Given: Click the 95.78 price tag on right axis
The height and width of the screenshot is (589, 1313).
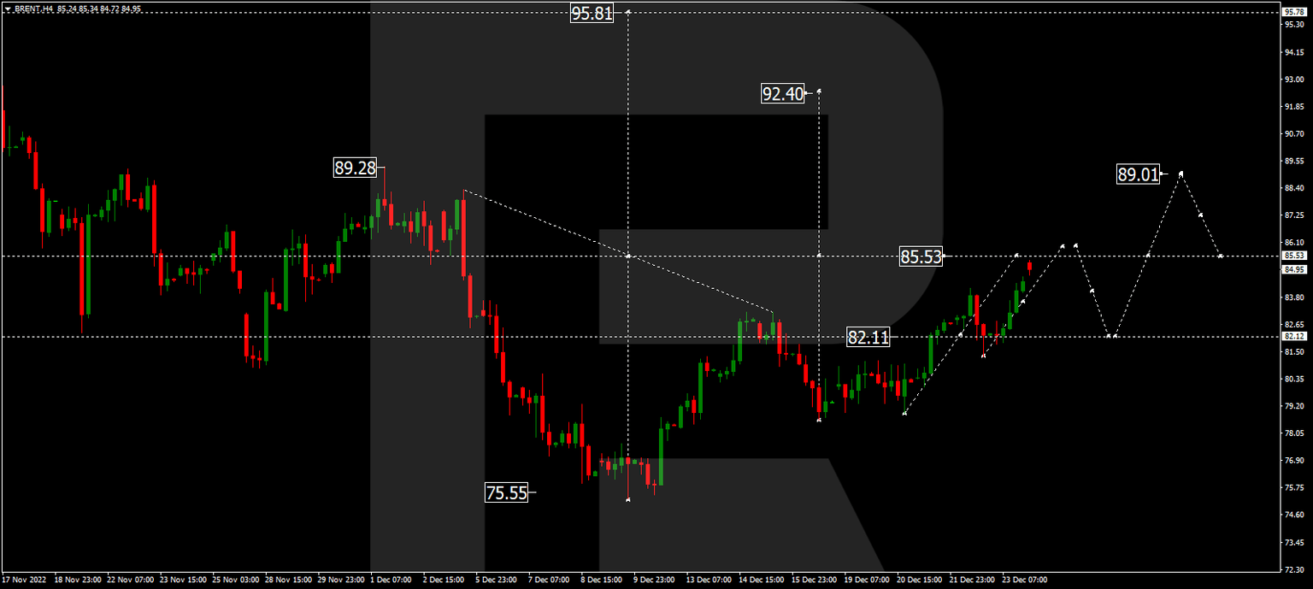Looking at the screenshot, I should point(1292,12).
